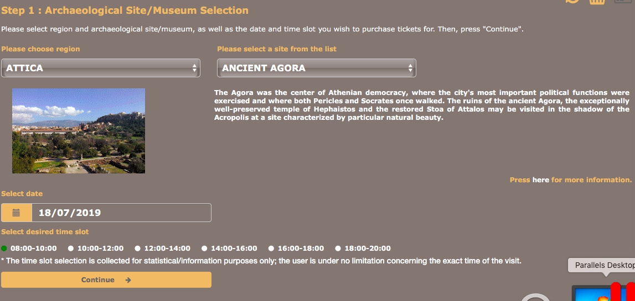Expand the ANCIENT AGORA site dropdown
Viewport: 635px width, 301px height.
pyautogui.click(x=316, y=68)
